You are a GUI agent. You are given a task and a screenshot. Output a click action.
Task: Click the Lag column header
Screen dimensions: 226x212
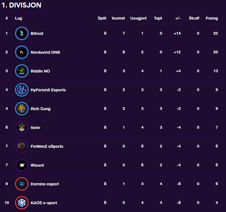(18, 18)
